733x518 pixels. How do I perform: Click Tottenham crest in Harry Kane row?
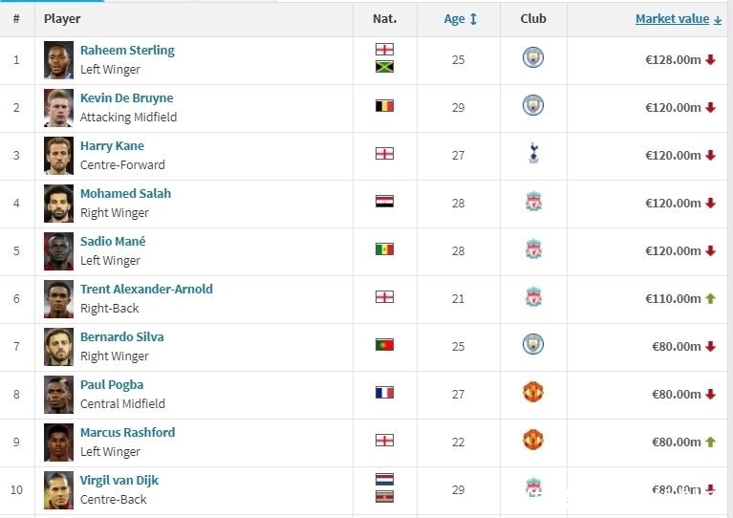(533, 154)
